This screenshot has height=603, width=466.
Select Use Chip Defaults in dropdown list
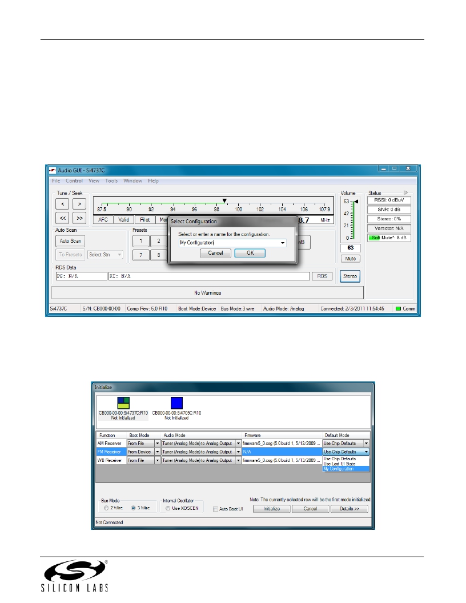(x=346, y=459)
